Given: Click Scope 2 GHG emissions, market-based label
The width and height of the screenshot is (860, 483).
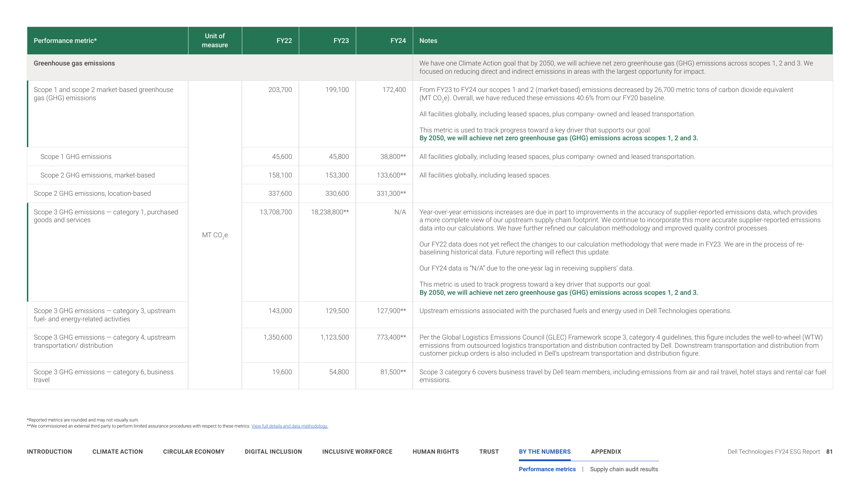Looking at the screenshot, I should (x=97, y=175).
